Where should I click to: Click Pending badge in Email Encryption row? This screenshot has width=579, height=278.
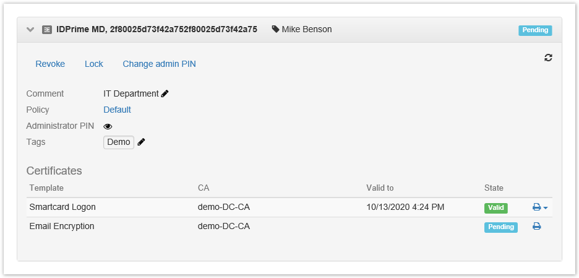[x=500, y=227]
